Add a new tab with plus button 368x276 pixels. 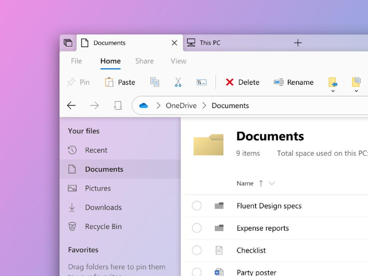(298, 43)
